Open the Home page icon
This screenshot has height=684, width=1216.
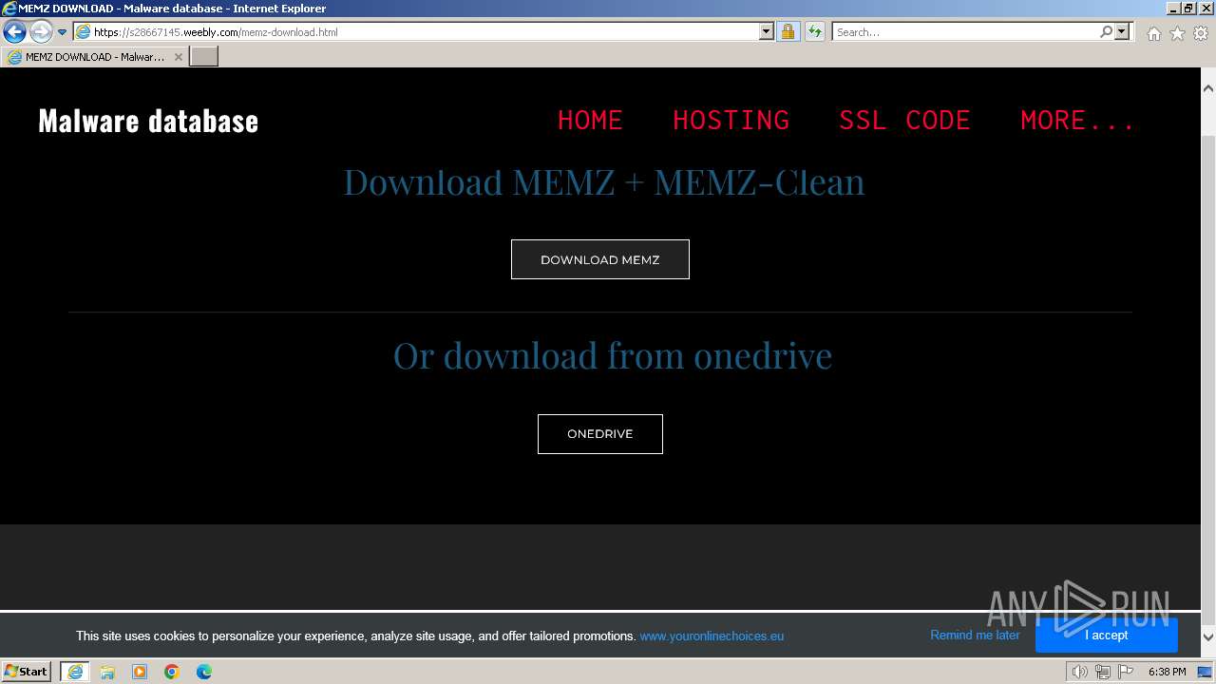pyautogui.click(x=1153, y=33)
